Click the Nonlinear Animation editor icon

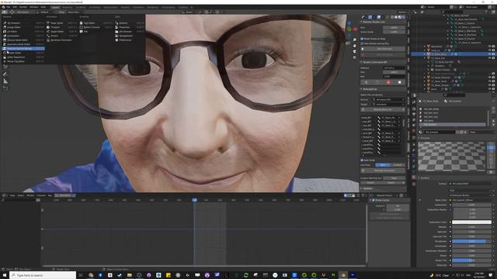[x=48, y=40]
